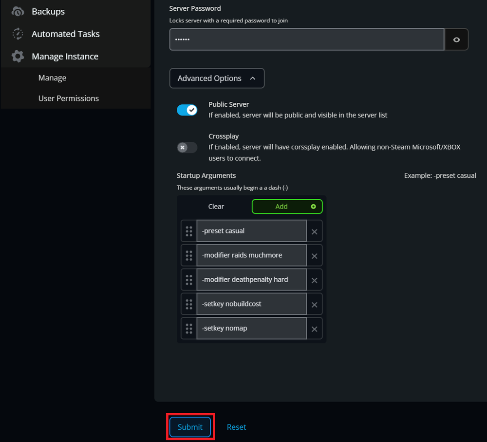Image resolution: width=487 pixels, height=442 pixels.
Task: Edit the -setkey nobuildcost argument field
Action: pos(251,304)
